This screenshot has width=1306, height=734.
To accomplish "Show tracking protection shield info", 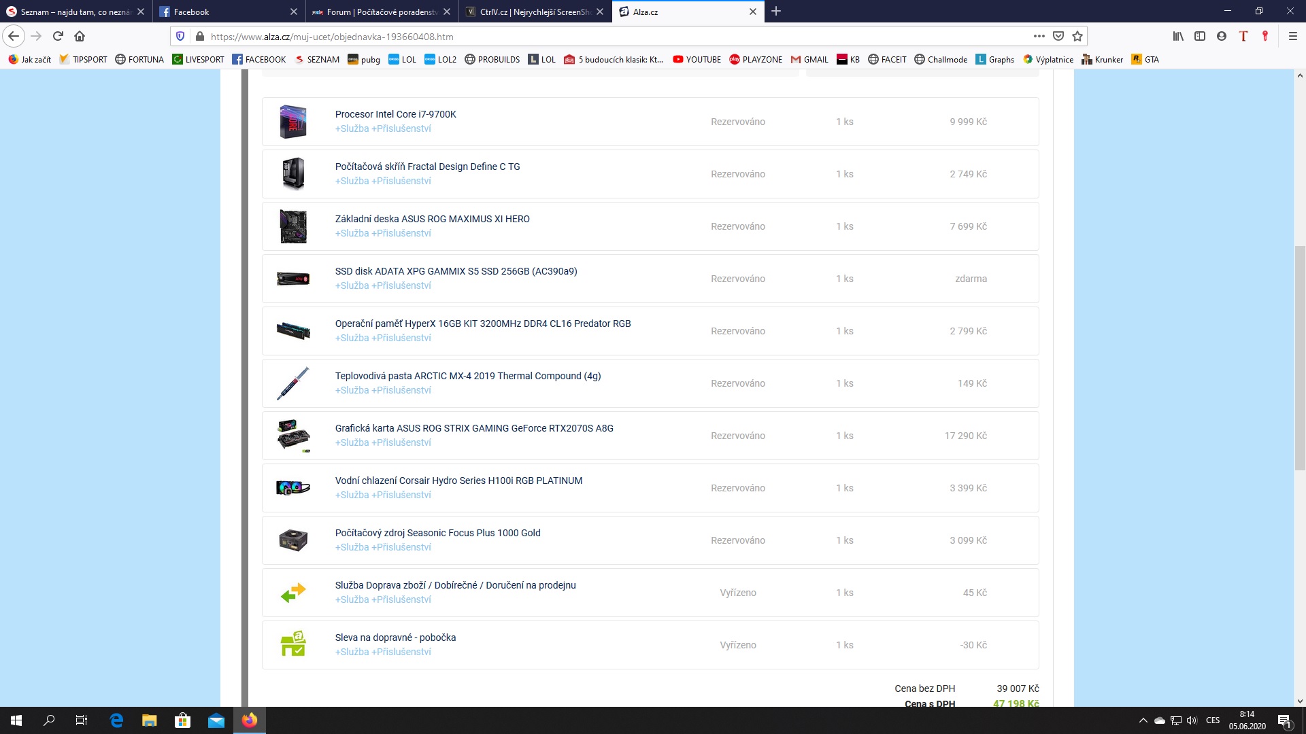I will (x=180, y=36).
